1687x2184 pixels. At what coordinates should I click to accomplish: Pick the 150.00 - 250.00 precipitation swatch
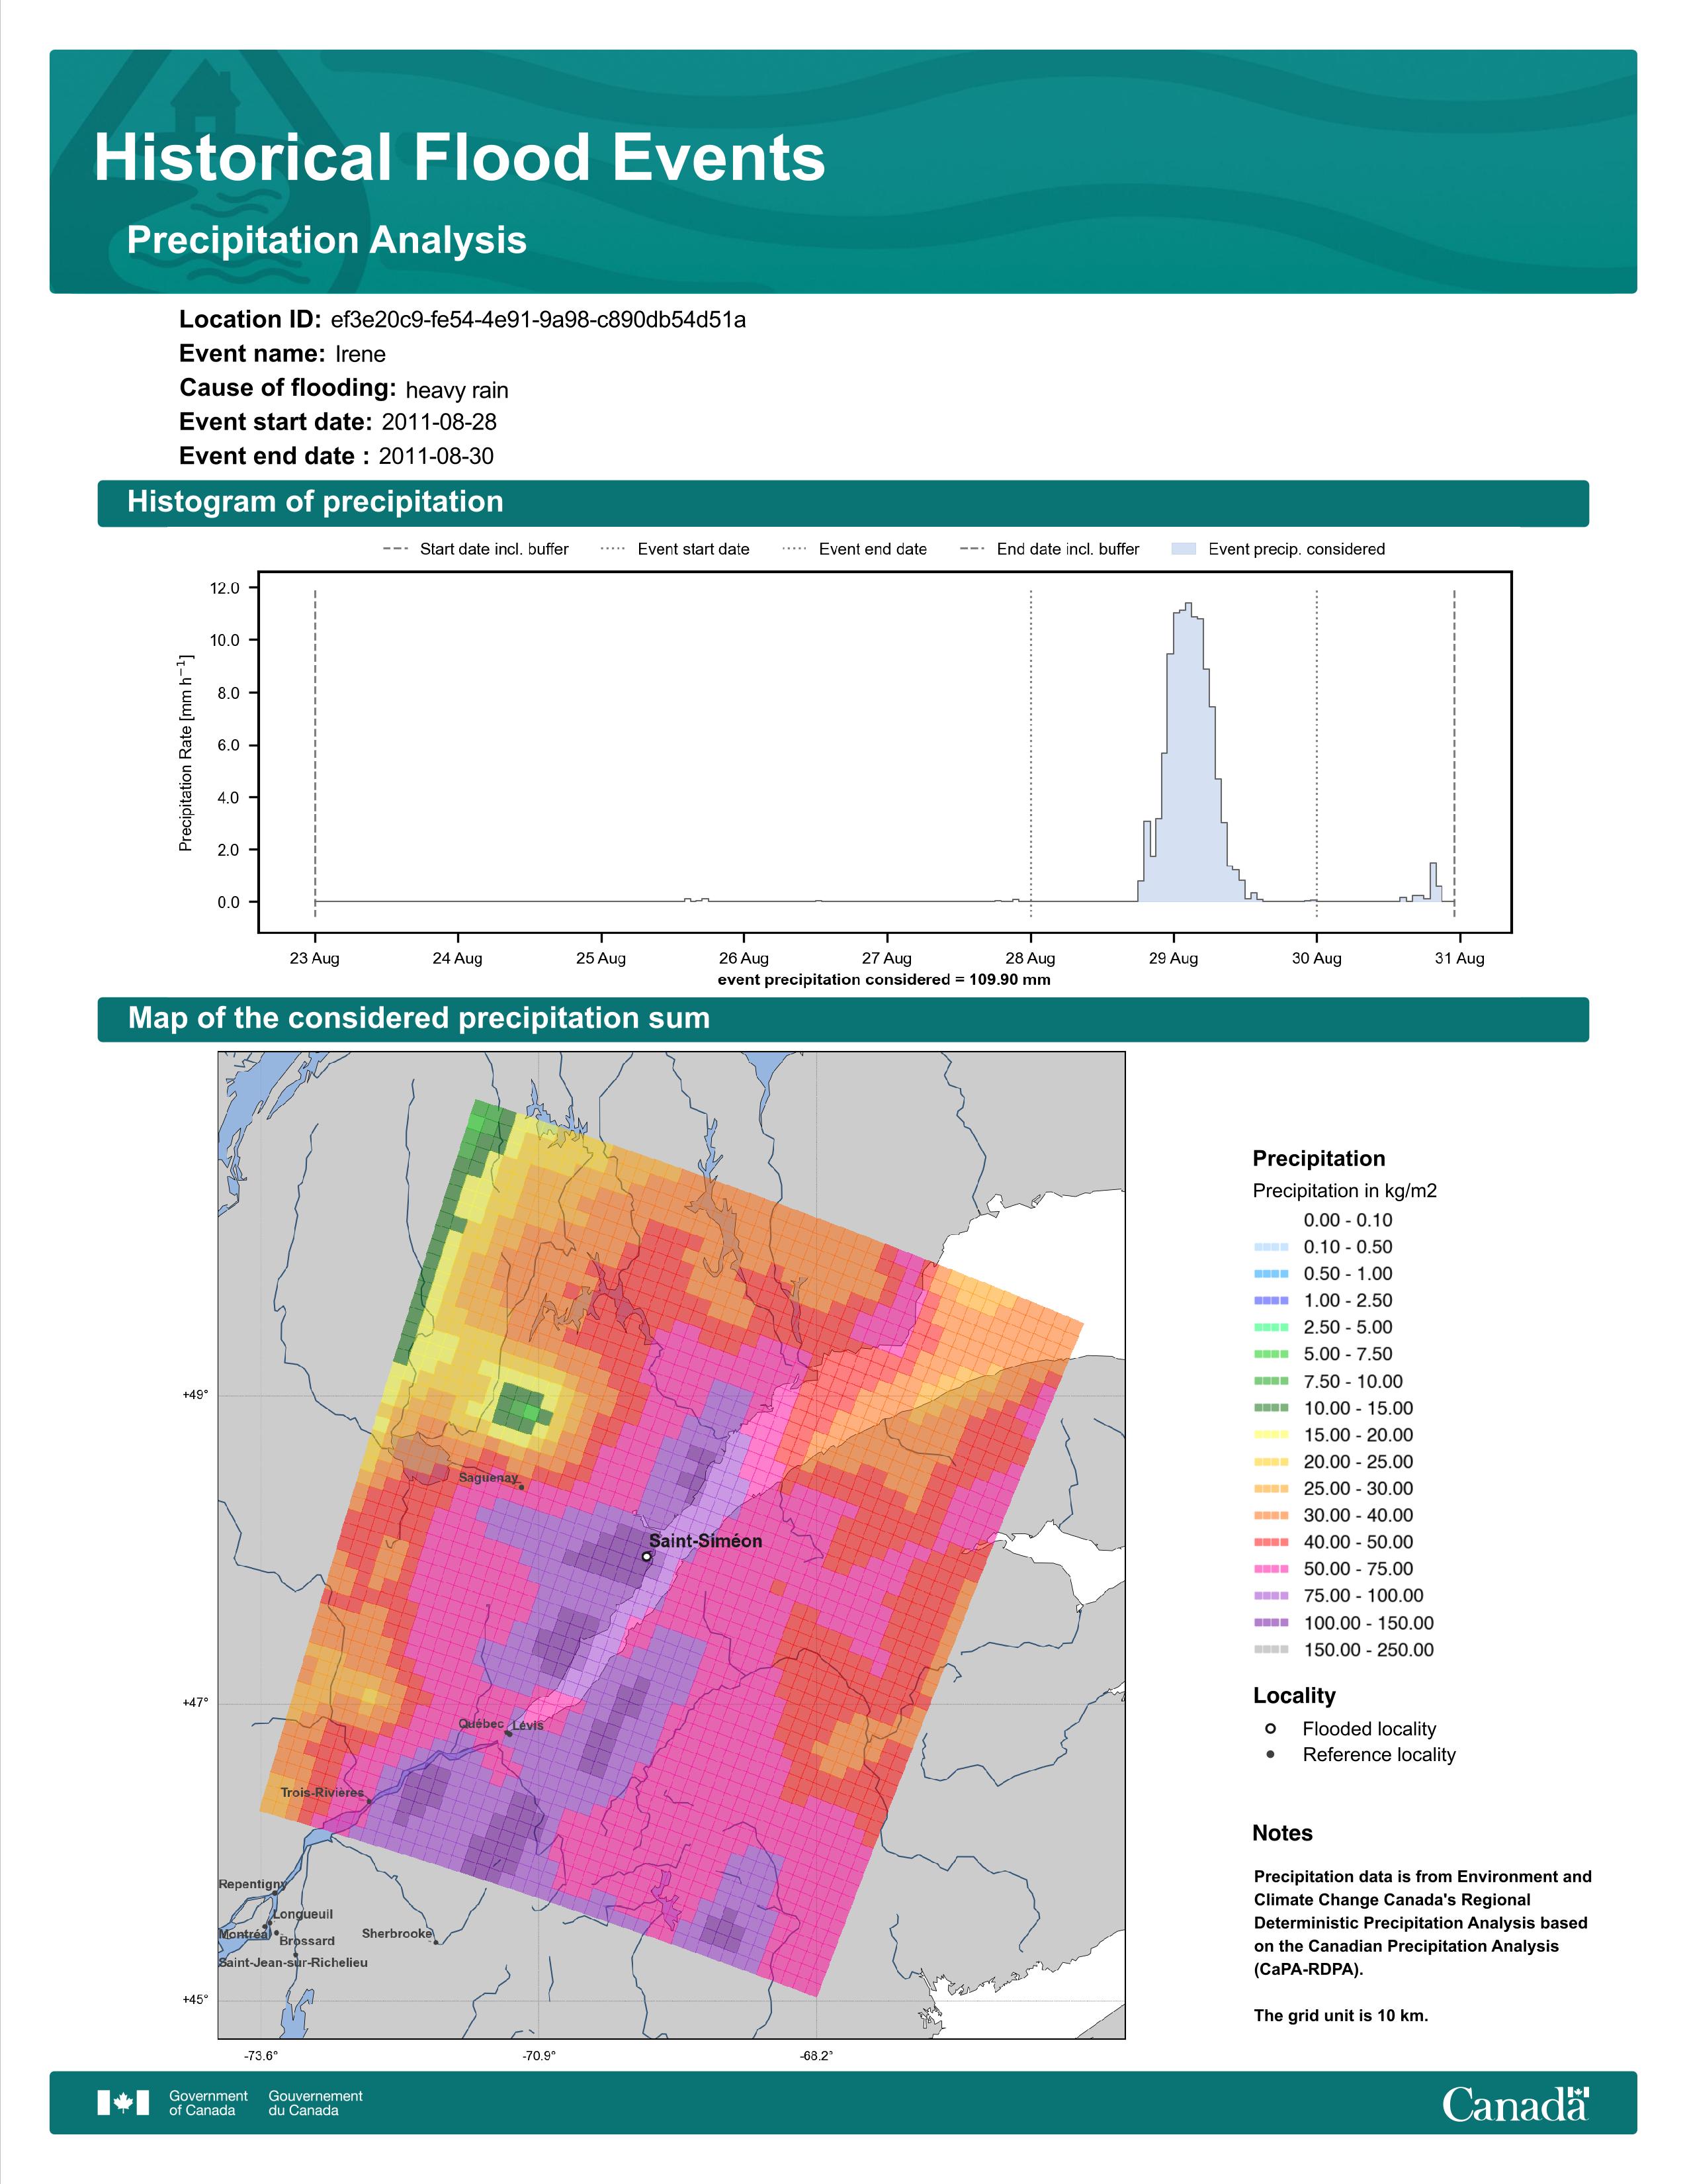click(1272, 1650)
